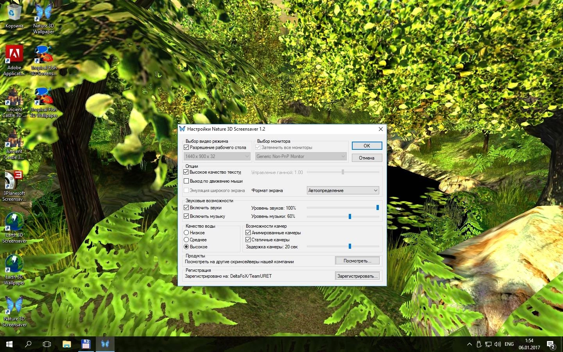Select the Earth 3D Screensaver shortcut

click(x=14, y=228)
